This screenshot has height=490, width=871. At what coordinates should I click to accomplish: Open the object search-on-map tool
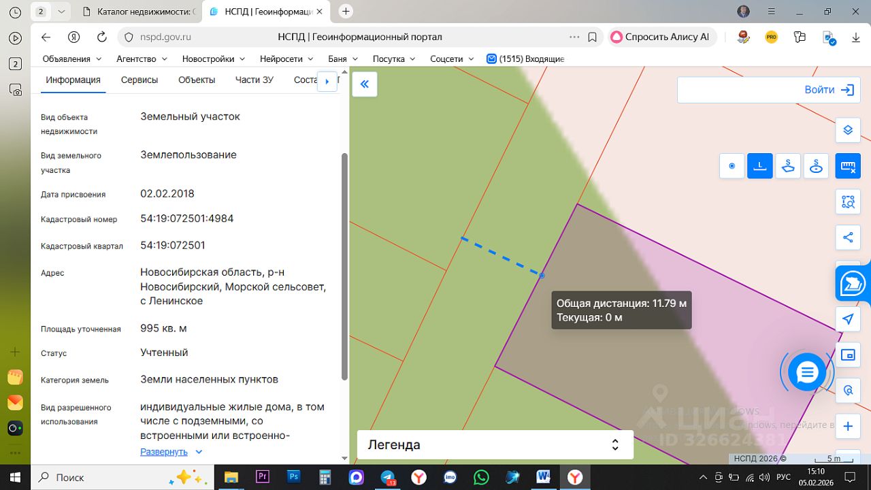[x=848, y=391]
